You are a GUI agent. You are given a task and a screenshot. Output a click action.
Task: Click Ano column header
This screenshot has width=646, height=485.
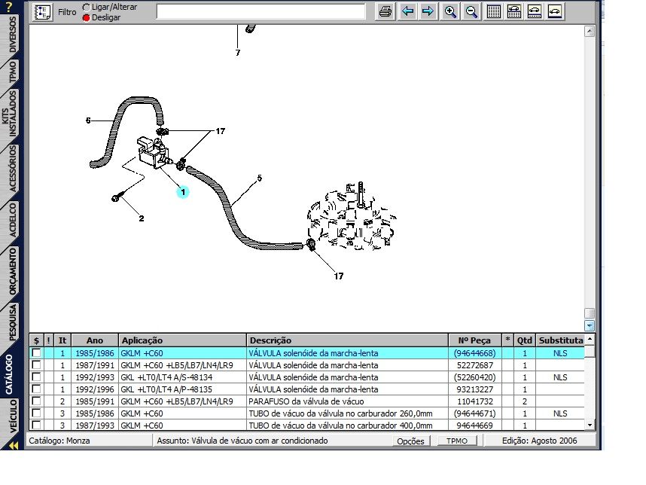[x=95, y=340]
